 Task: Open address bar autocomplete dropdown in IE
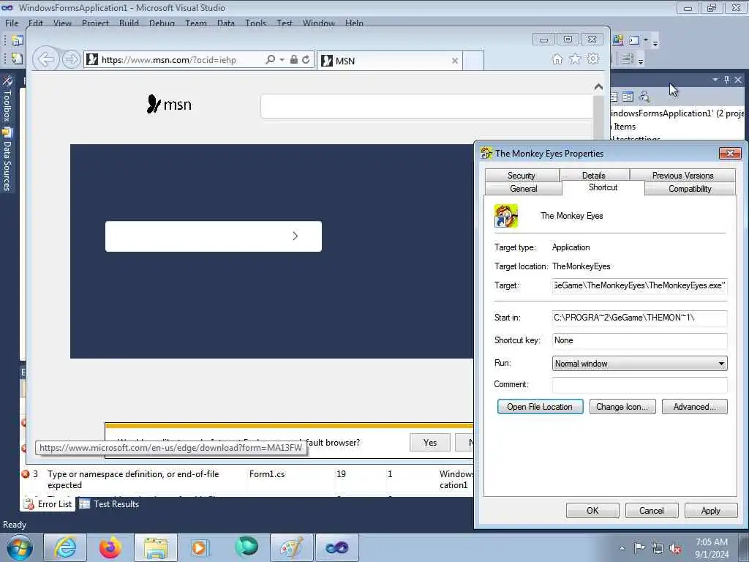coord(282,60)
